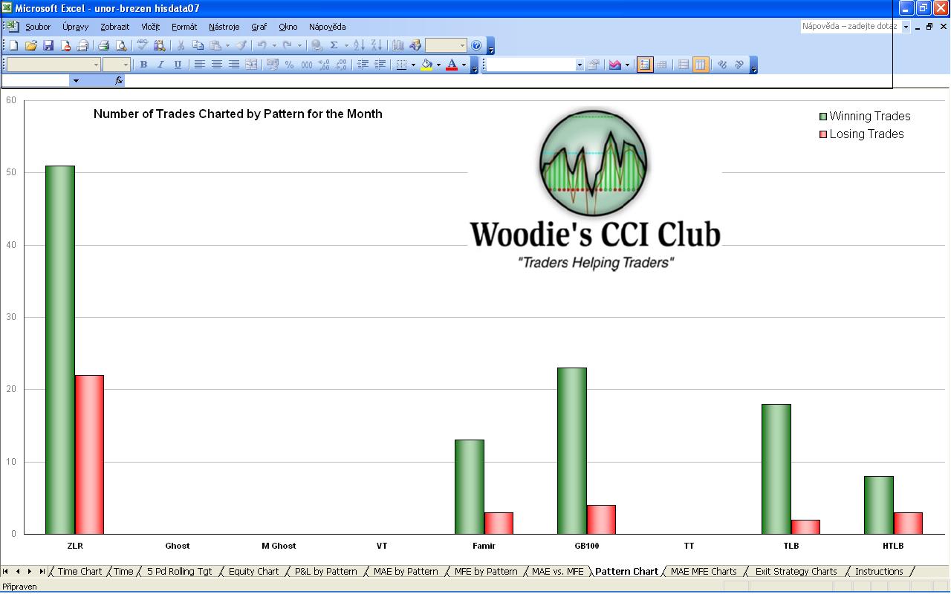Sort descending with the Z-A icon
The height and width of the screenshot is (594, 951).
click(x=377, y=45)
